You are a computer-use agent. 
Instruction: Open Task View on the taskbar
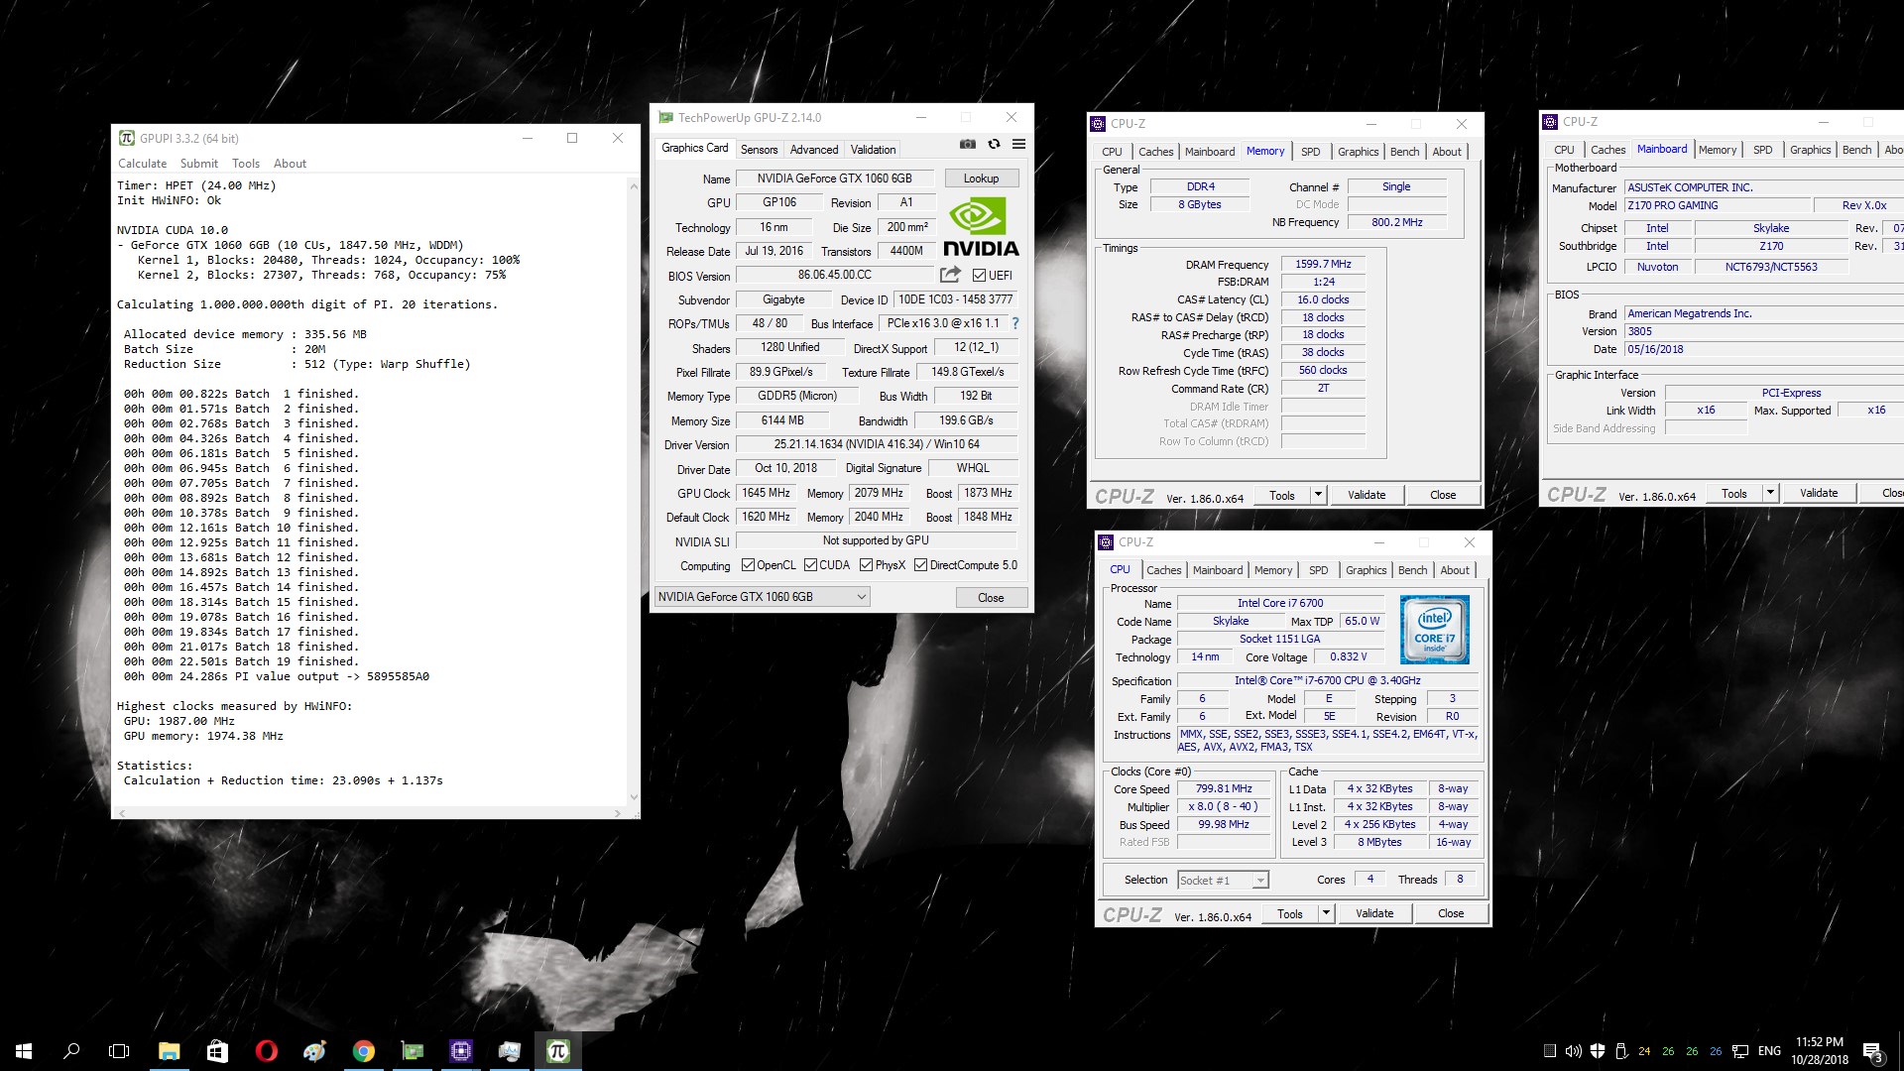(x=119, y=1051)
